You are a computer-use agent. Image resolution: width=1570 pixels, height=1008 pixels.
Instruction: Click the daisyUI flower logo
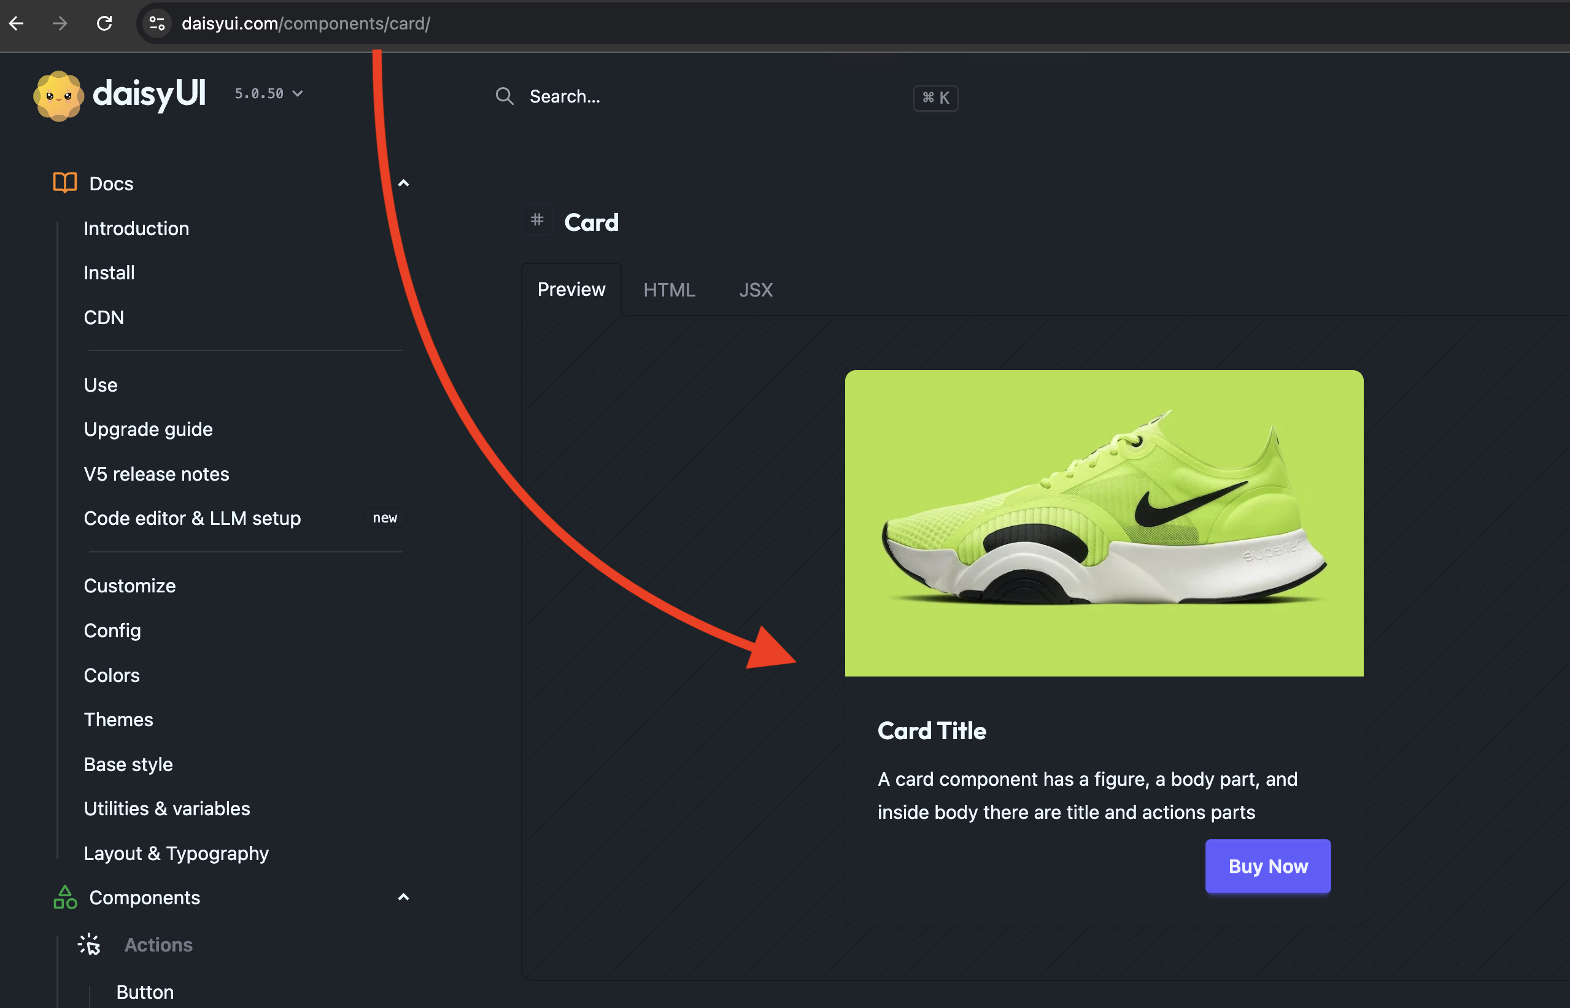point(59,96)
